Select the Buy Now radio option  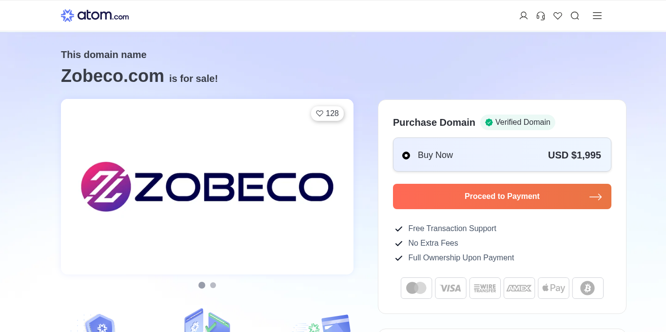(x=406, y=156)
